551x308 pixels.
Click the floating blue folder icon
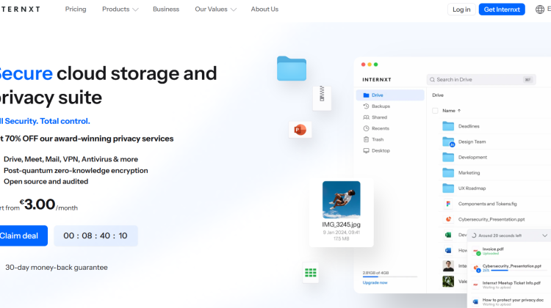tap(292, 69)
